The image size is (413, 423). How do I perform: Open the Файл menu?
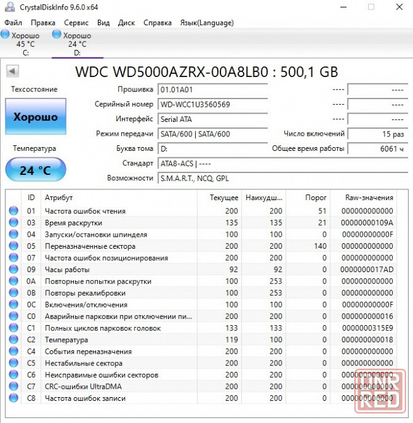click(x=13, y=23)
